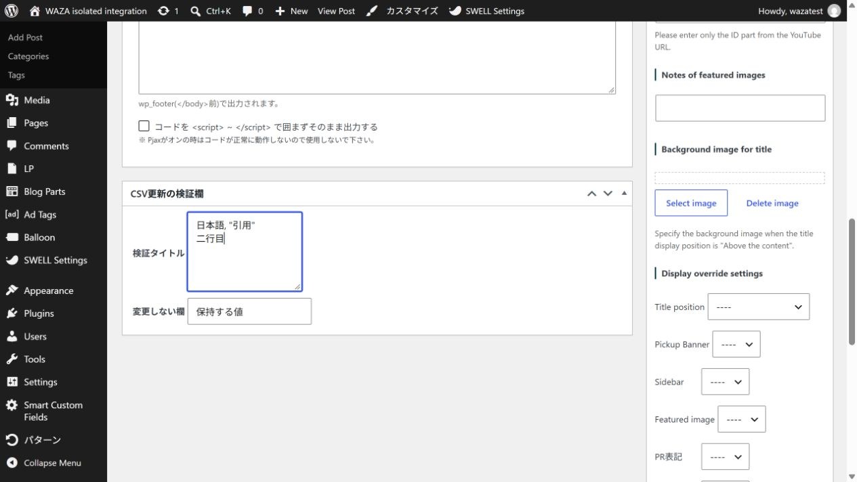
Task: Click the Appearance paintbrush icon
Action: pyautogui.click(x=12, y=290)
